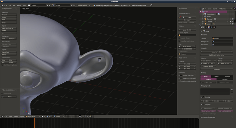Viewport: 236px width, 128px height.
Task: Click the Cylinder mesh data icon in Outliner
Action: pos(215,21)
